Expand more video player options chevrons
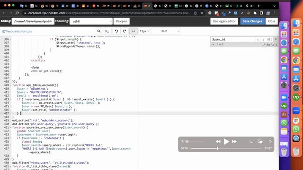Viewport: 303px width, 170px height. tap(270, 142)
